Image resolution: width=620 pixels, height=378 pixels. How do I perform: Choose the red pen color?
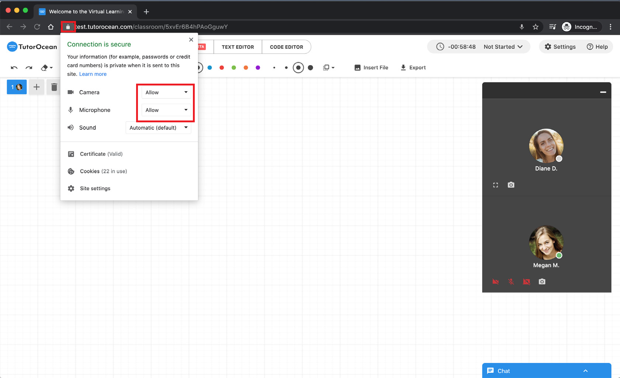222,67
